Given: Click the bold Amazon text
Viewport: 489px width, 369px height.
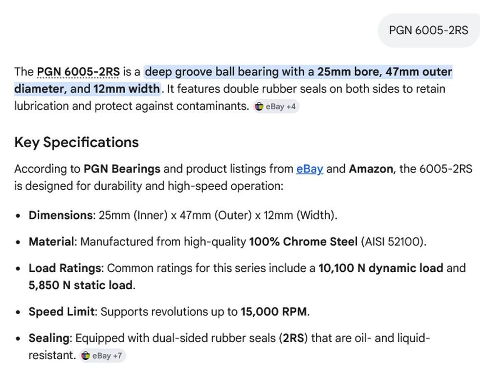Looking at the screenshot, I should 371,169.
